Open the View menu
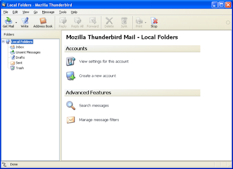233x169 pixels. coord(26,12)
